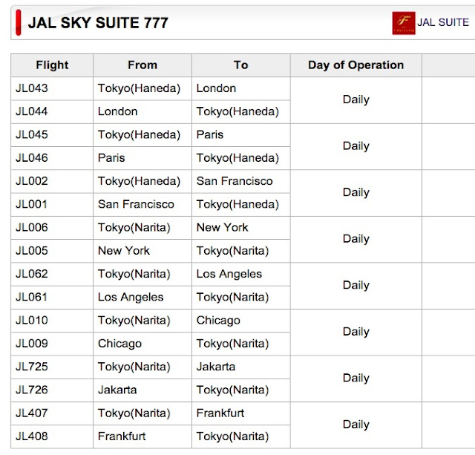The width and height of the screenshot is (475, 455).
Task: Select flight number JL010
Action: click(x=32, y=320)
